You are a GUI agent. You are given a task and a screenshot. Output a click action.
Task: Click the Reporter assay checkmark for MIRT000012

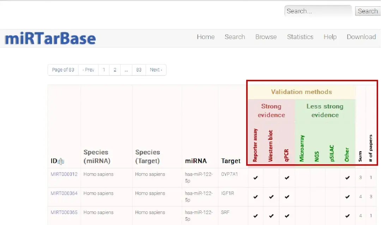click(x=255, y=178)
